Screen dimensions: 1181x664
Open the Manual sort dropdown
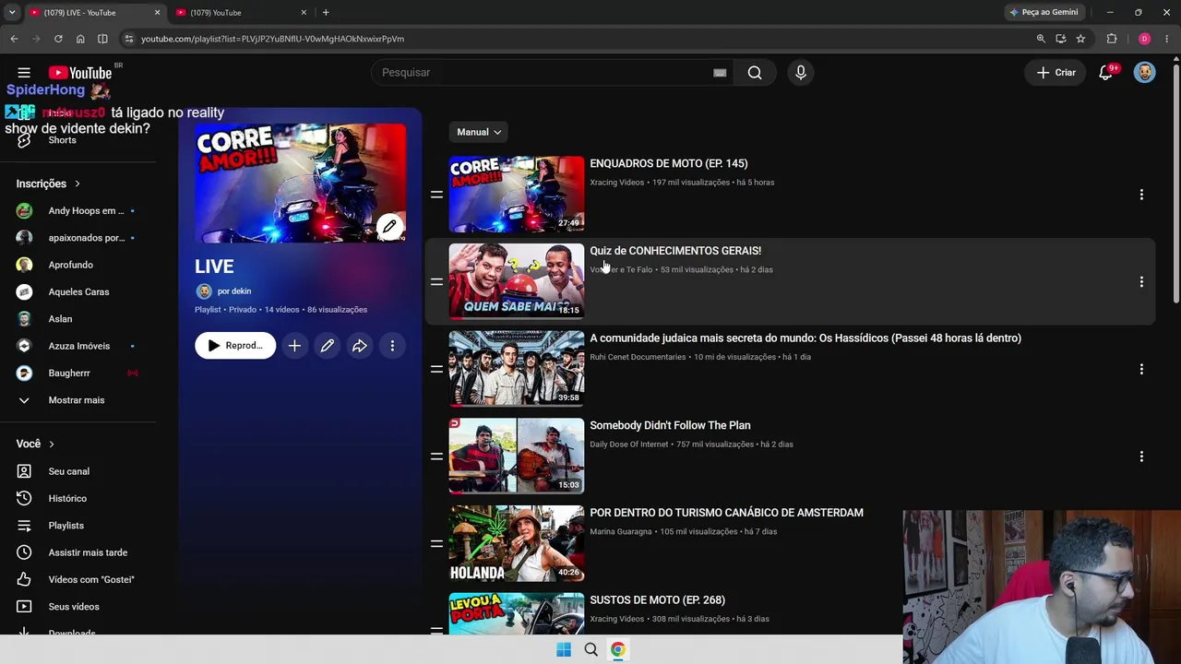[479, 133]
